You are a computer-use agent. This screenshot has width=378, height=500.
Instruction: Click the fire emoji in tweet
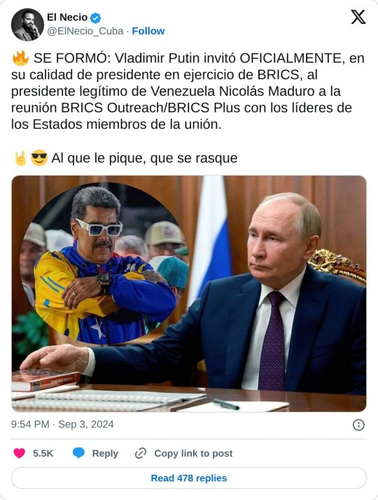(20, 58)
